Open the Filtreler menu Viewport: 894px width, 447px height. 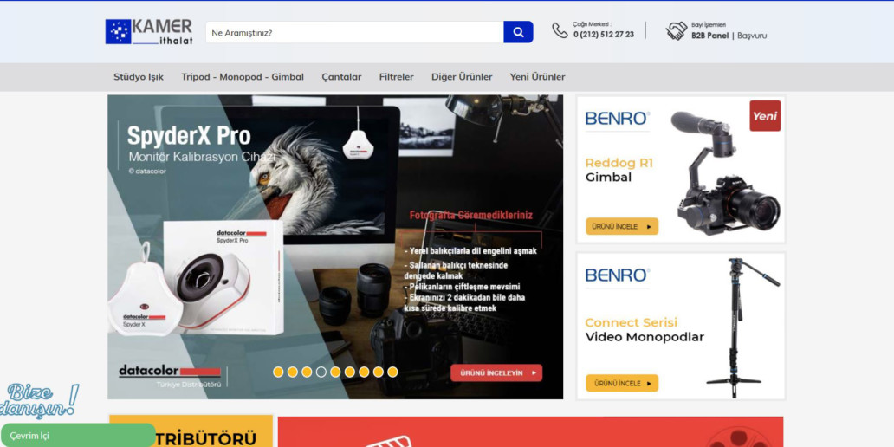[396, 77]
